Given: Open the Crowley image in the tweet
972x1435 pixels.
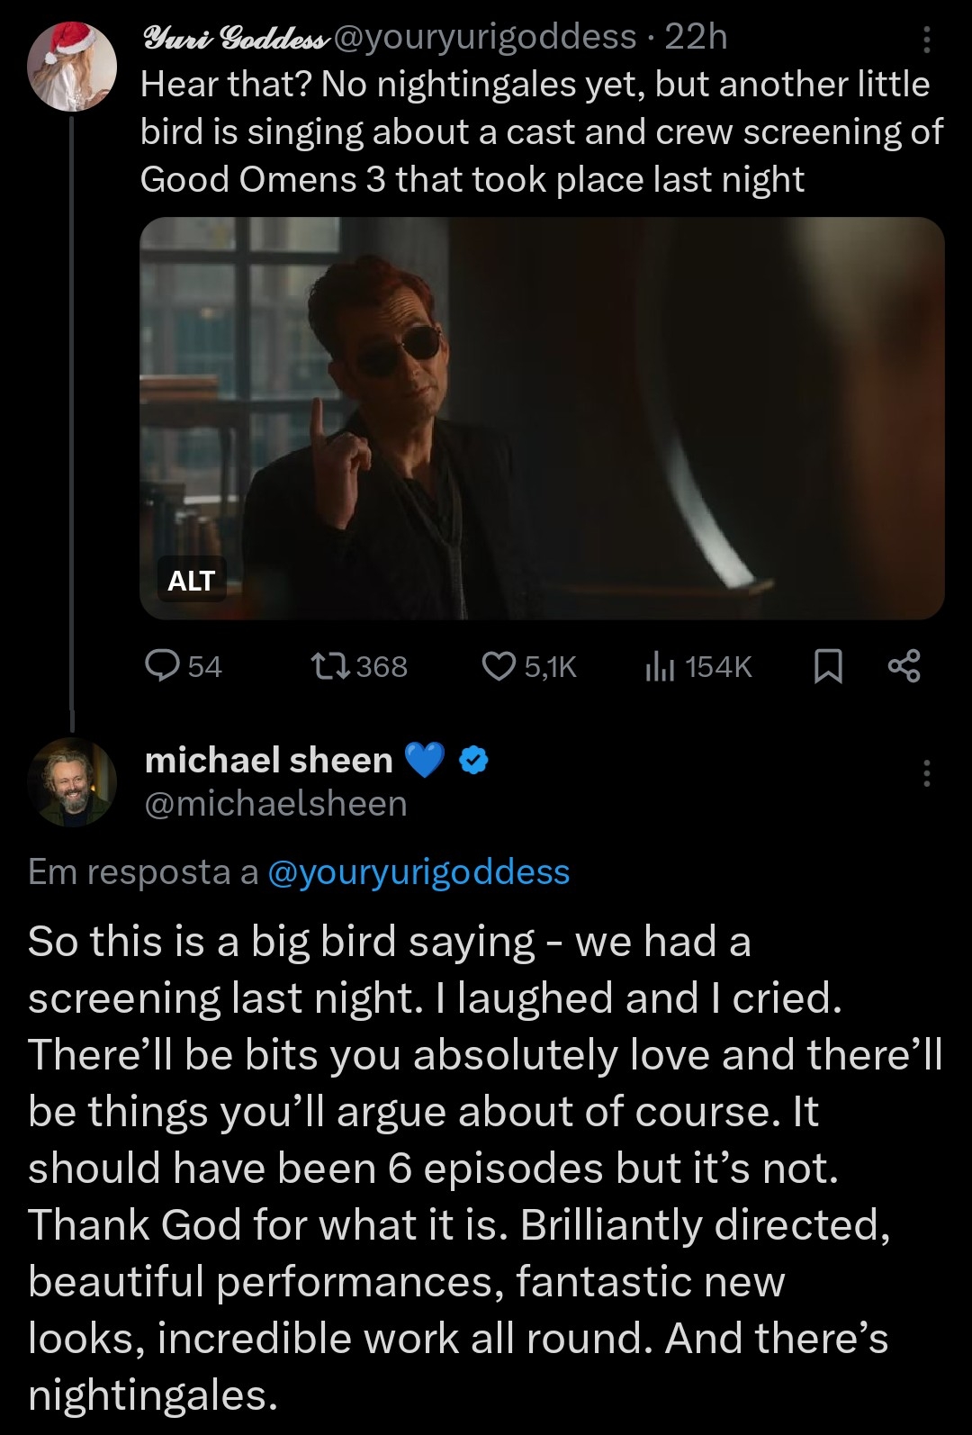Looking at the screenshot, I should click(x=542, y=418).
